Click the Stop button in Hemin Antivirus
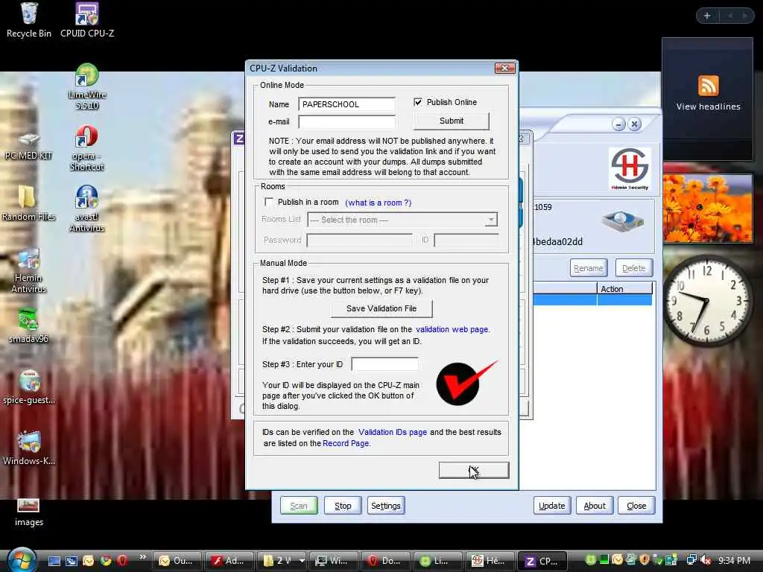Image resolution: width=763 pixels, height=572 pixels. 343,506
